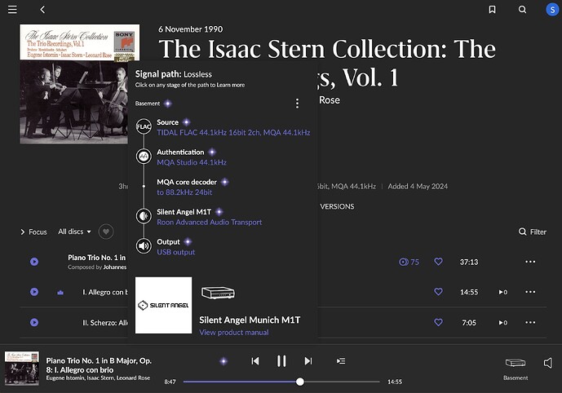
Task: Open more options for 14:55 track
Action: (530, 292)
